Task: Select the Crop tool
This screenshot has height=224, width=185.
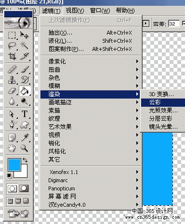Action: pos(12,56)
